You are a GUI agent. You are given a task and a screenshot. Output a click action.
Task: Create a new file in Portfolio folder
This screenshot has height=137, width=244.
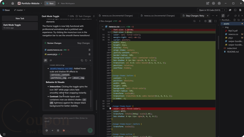click(235, 20)
